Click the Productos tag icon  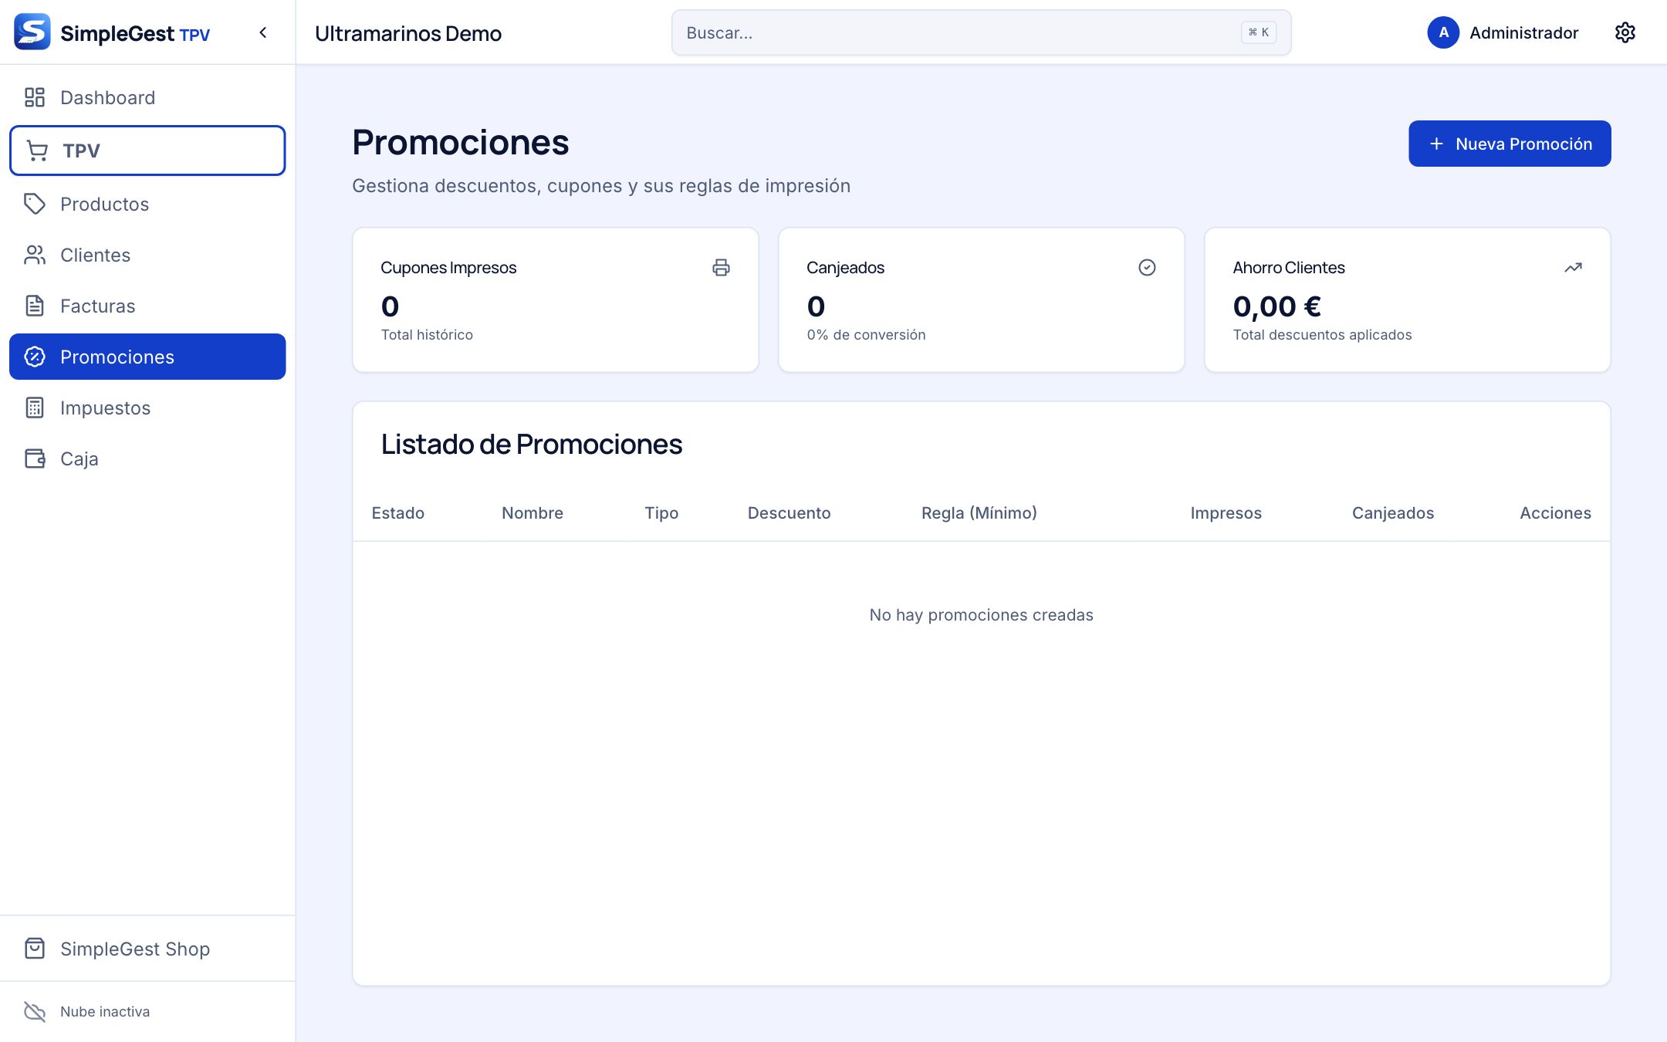[x=35, y=204]
